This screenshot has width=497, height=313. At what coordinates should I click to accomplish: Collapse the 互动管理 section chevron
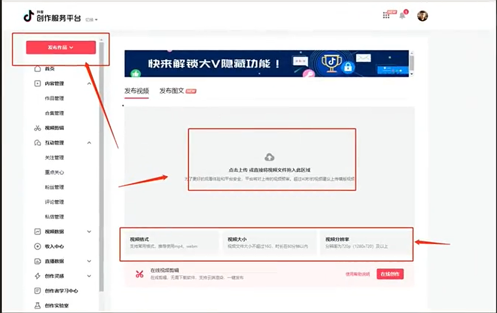(x=89, y=143)
